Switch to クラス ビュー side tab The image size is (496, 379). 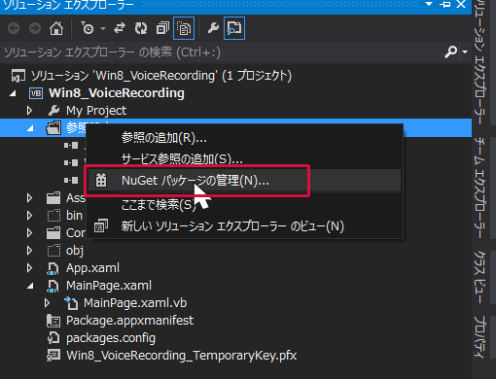(480, 277)
